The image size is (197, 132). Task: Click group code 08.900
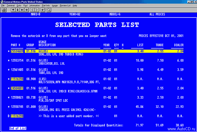pos(31,79)
